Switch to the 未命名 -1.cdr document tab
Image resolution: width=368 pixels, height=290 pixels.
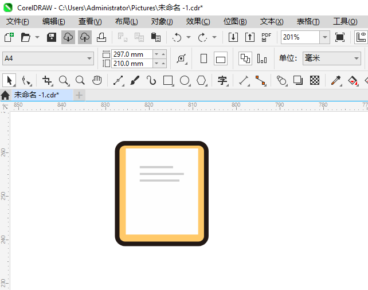click(42, 95)
